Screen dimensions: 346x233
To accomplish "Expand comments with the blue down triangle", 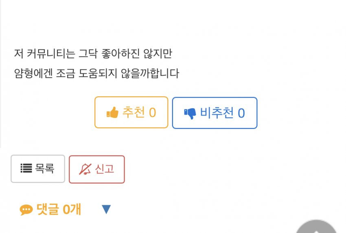I will tap(106, 209).
